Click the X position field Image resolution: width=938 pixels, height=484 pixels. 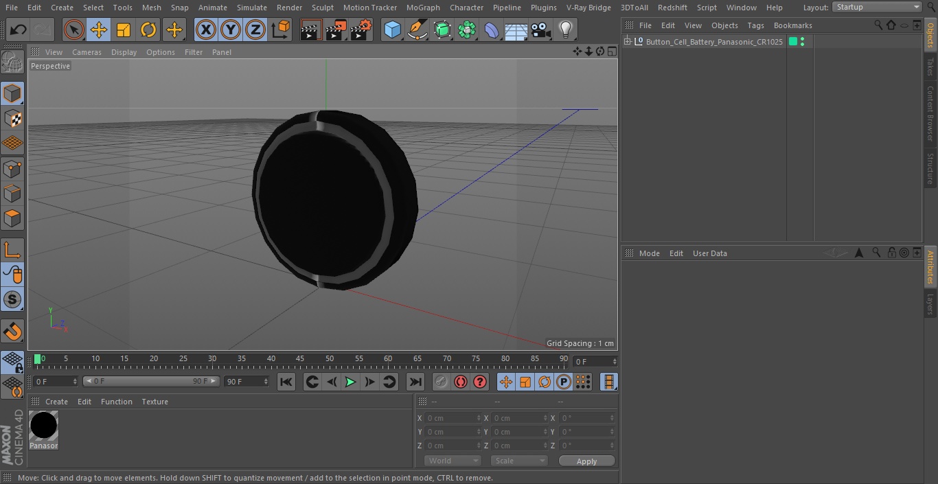[453, 418]
